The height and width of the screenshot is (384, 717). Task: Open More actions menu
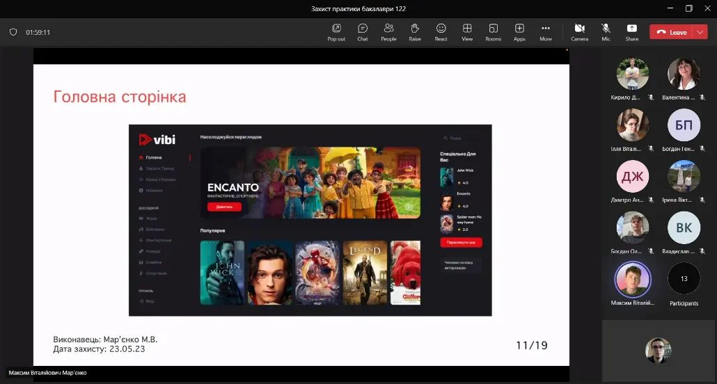click(x=546, y=31)
